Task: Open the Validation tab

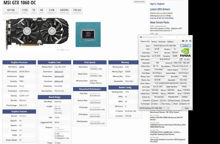Action: [x=170, y=41]
